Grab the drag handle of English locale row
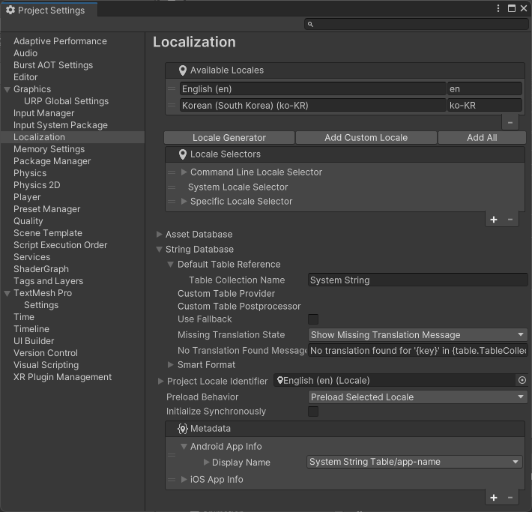 click(172, 89)
